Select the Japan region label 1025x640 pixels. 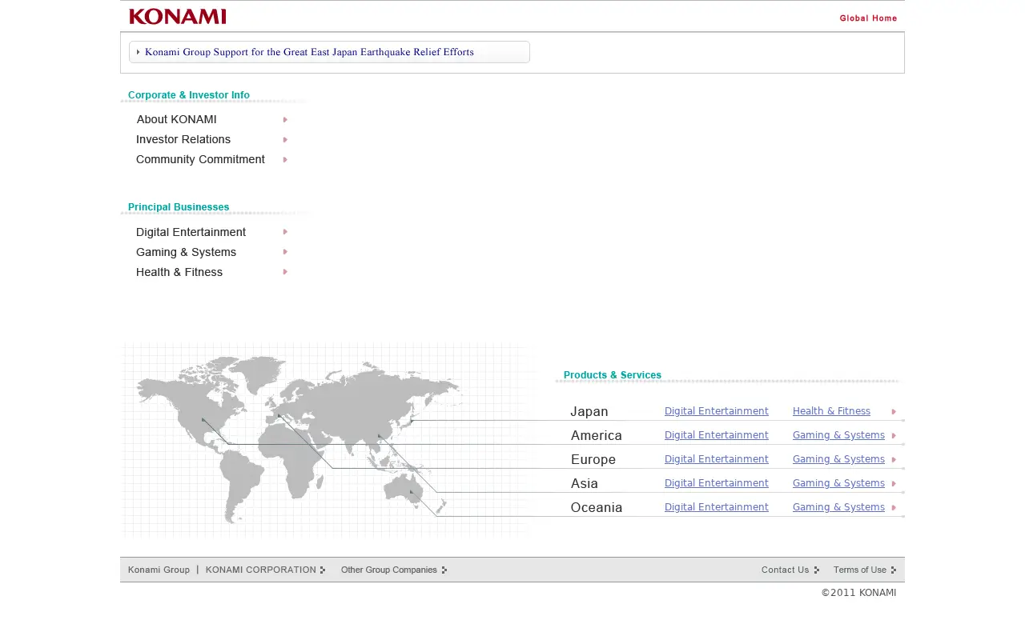click(589, 412)
